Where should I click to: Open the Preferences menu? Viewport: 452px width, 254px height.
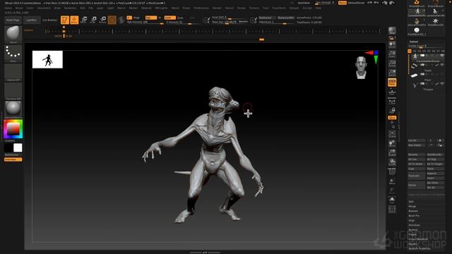[201, 8]
